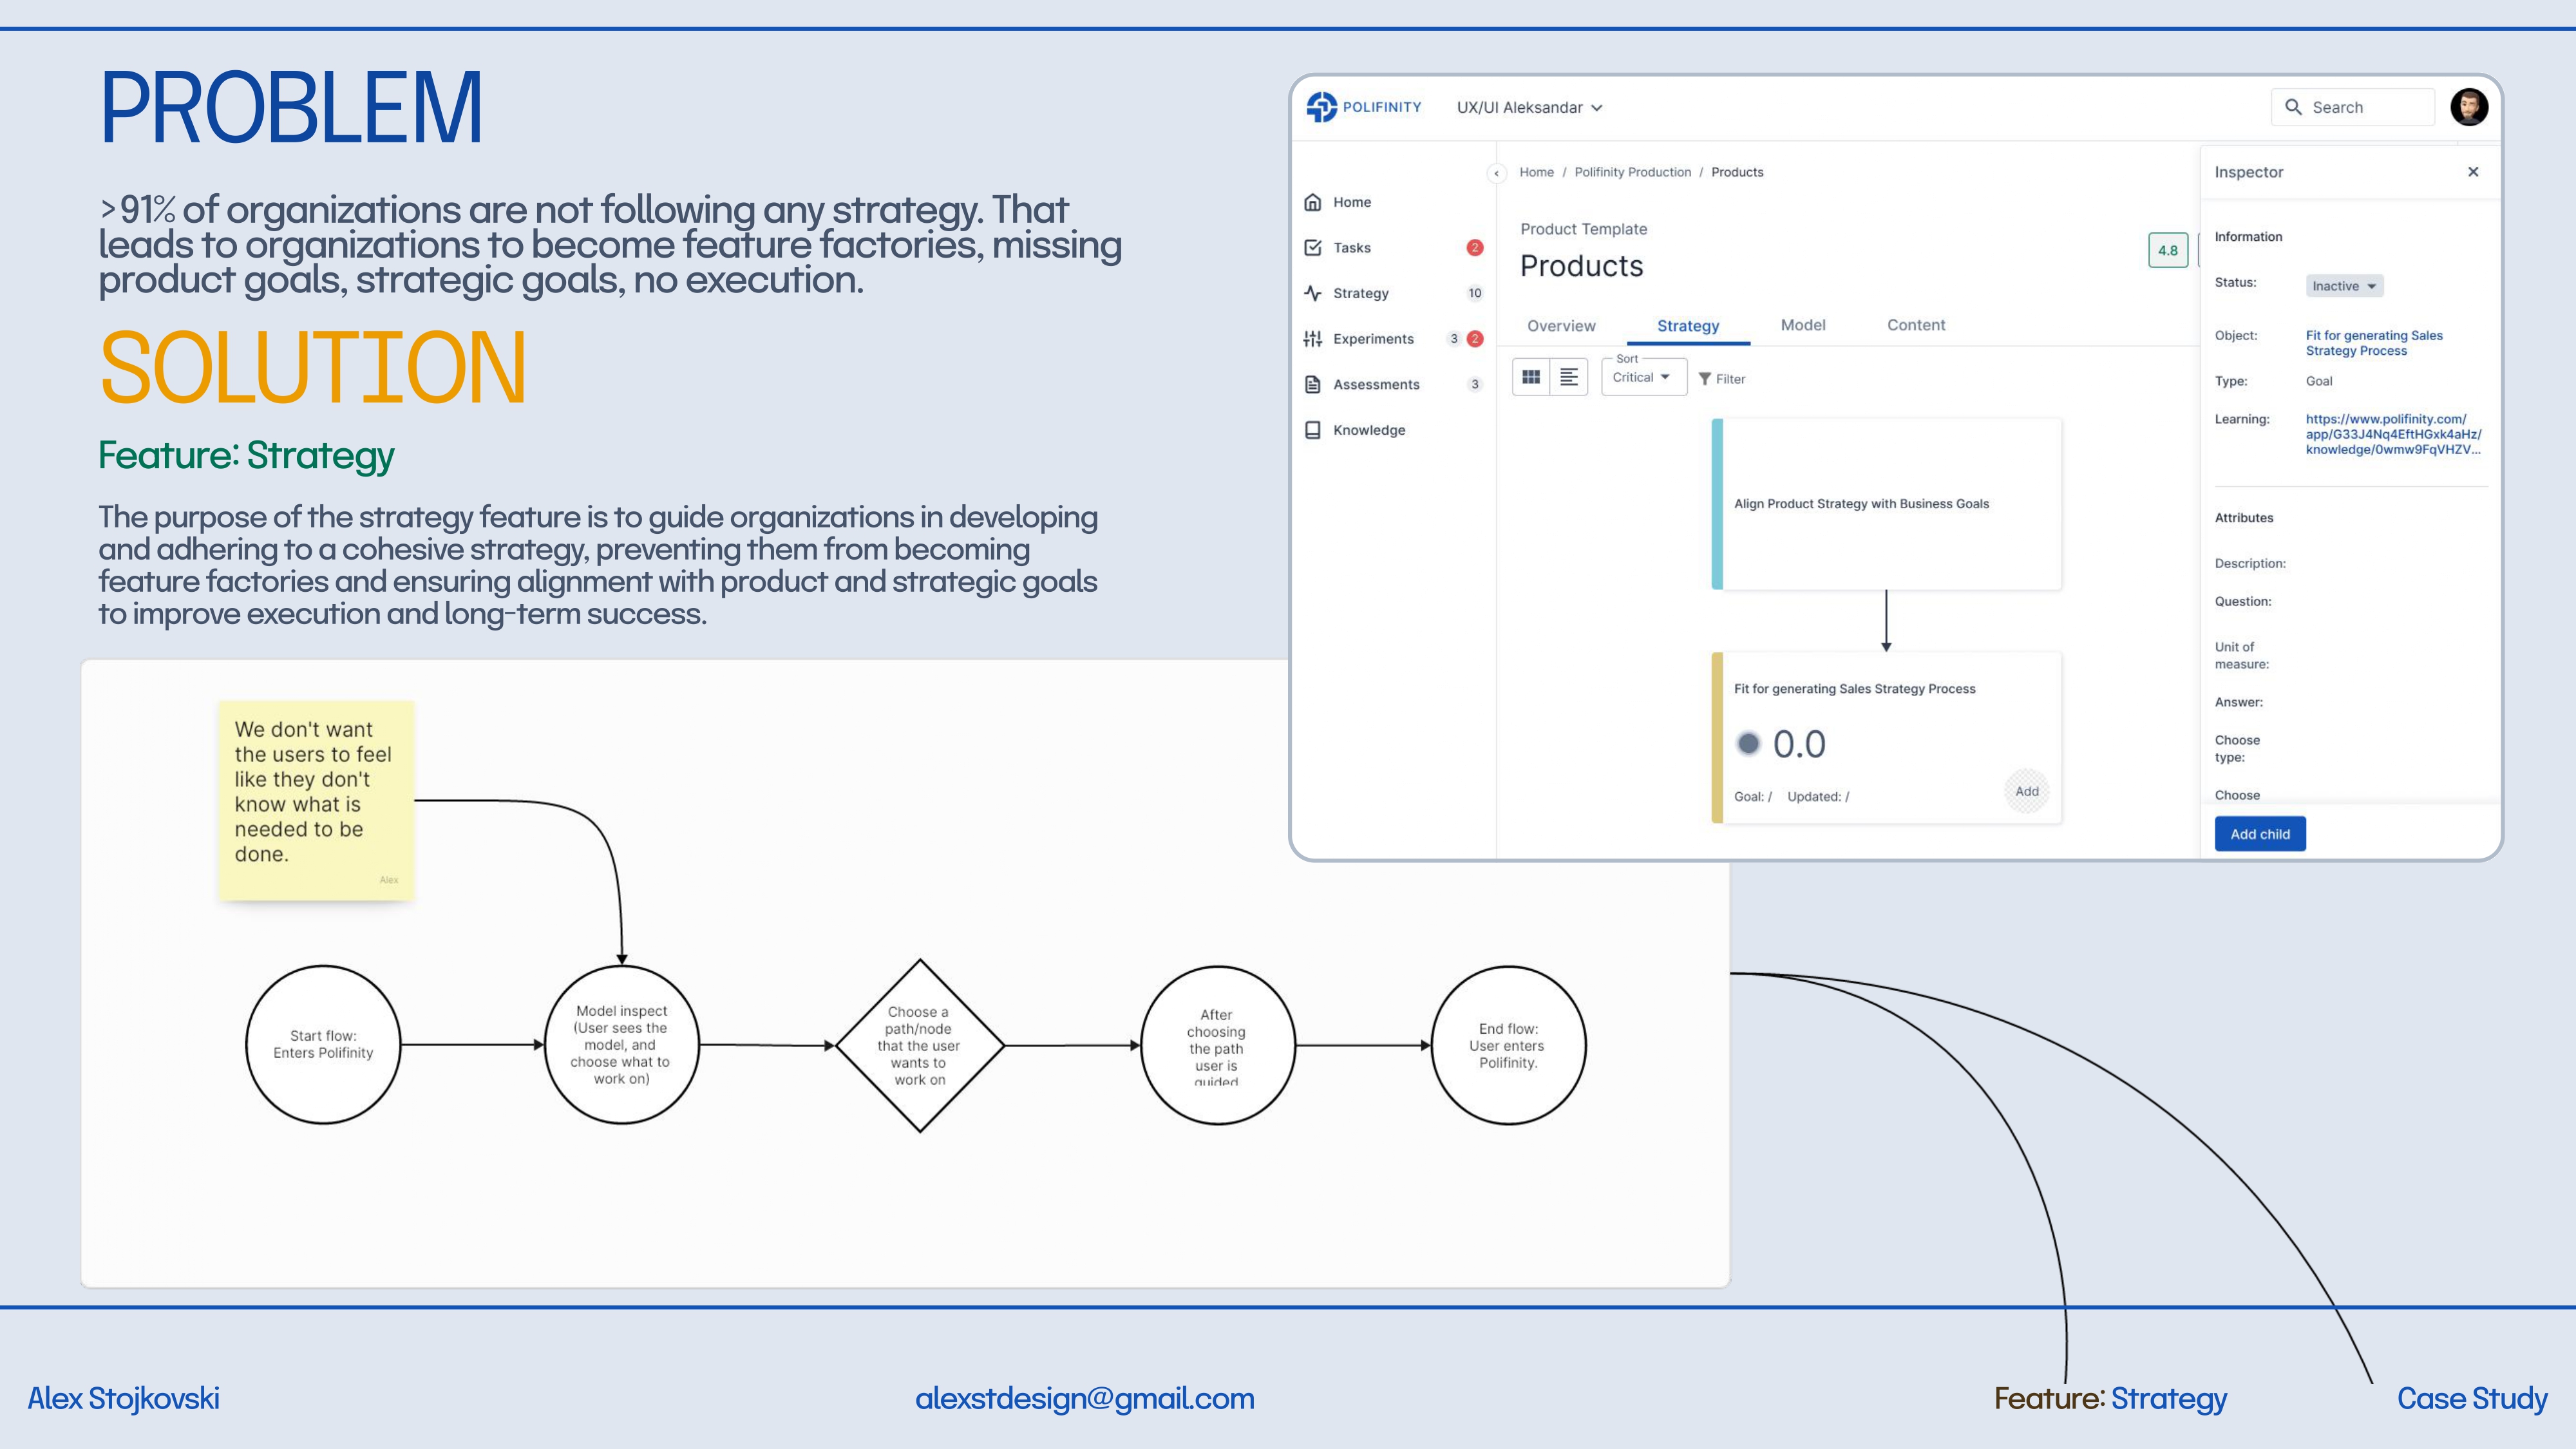Open Tasks in the sidebar
Viewport: 2576px width, 1449px height.
1351,248
